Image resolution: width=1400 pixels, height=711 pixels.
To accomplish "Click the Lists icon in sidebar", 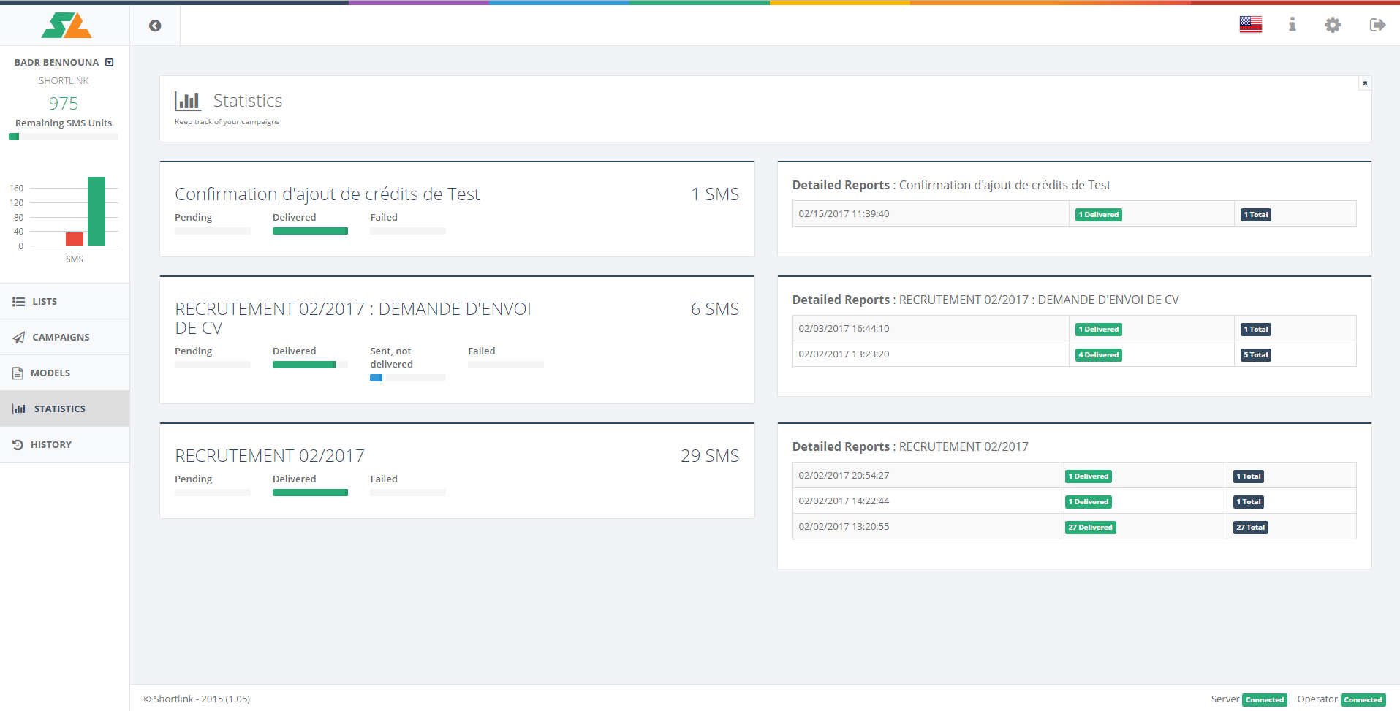I will point(19,301).
